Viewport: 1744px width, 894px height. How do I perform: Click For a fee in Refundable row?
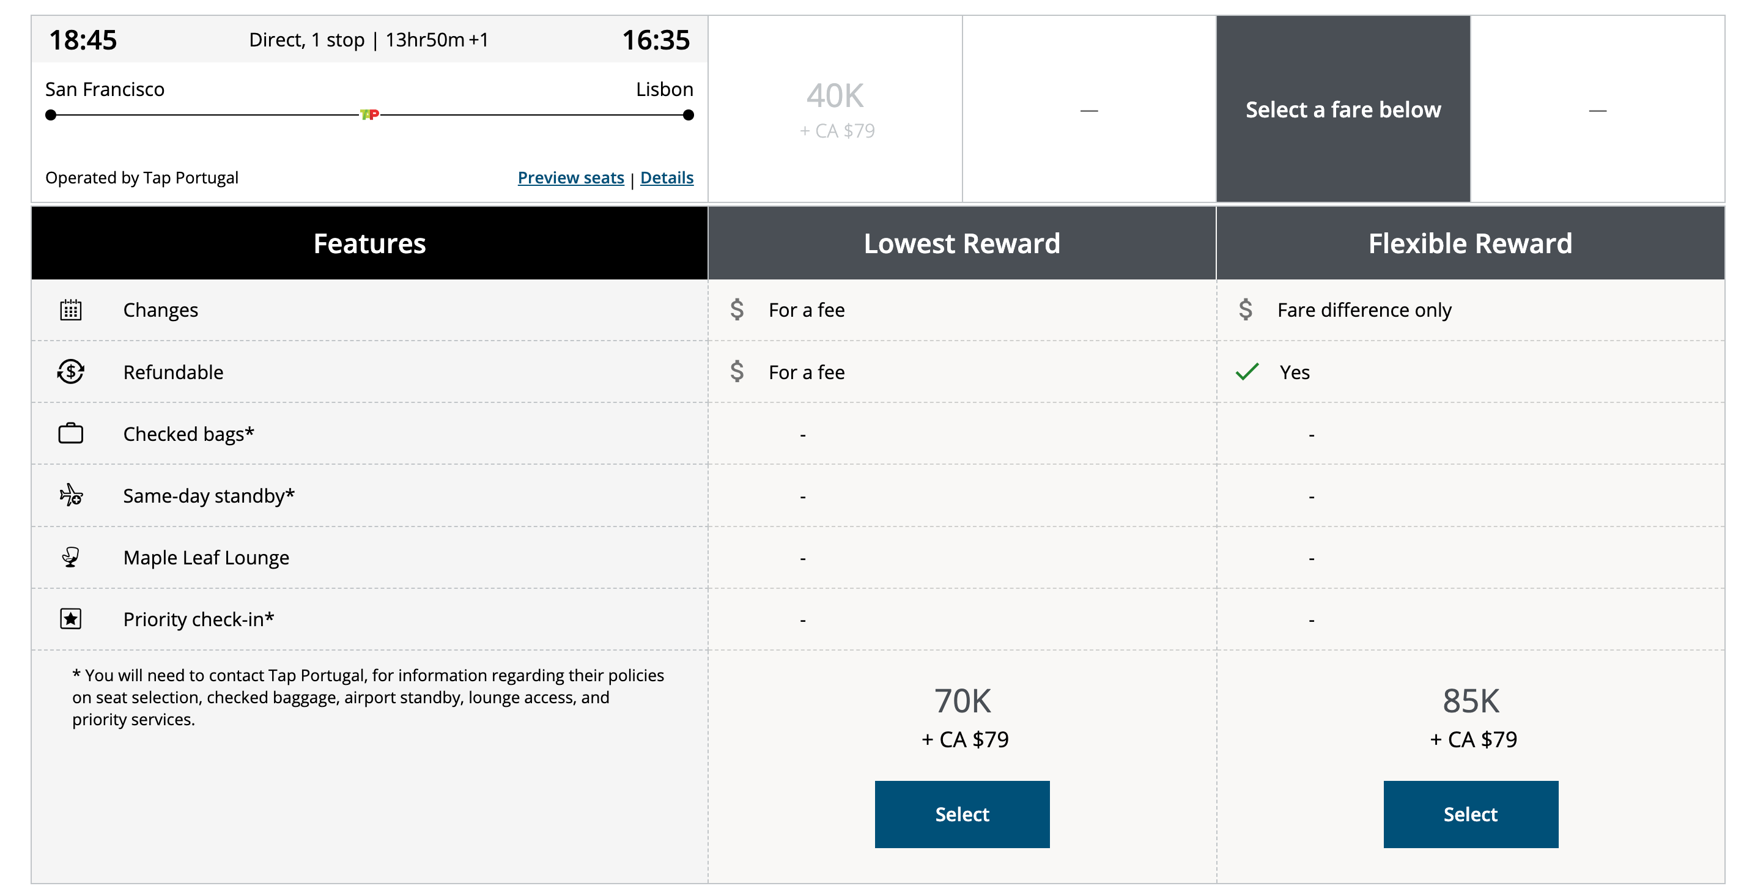coord(807,372)
